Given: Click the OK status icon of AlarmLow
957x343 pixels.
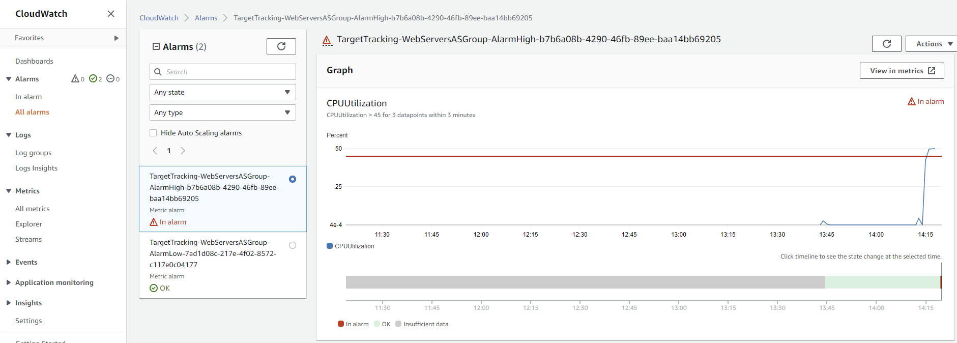Looking at the screenshot, I should 154,288.
